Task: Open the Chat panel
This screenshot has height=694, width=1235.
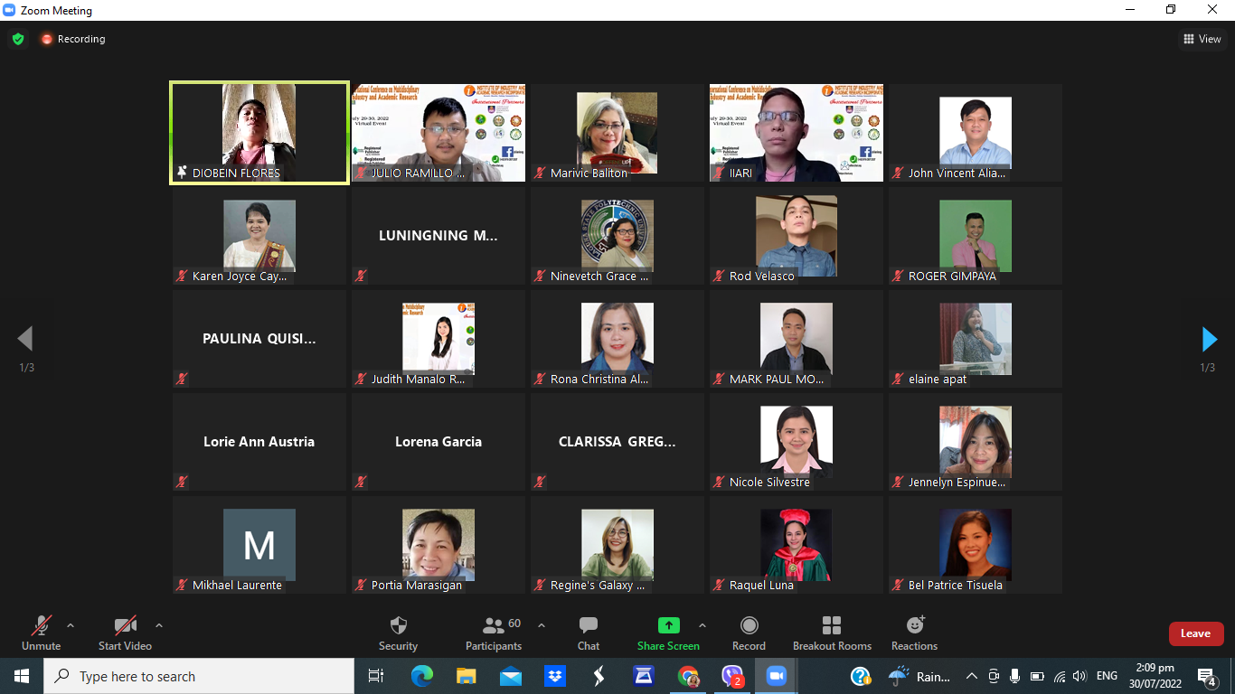Action: click(589, 625)
